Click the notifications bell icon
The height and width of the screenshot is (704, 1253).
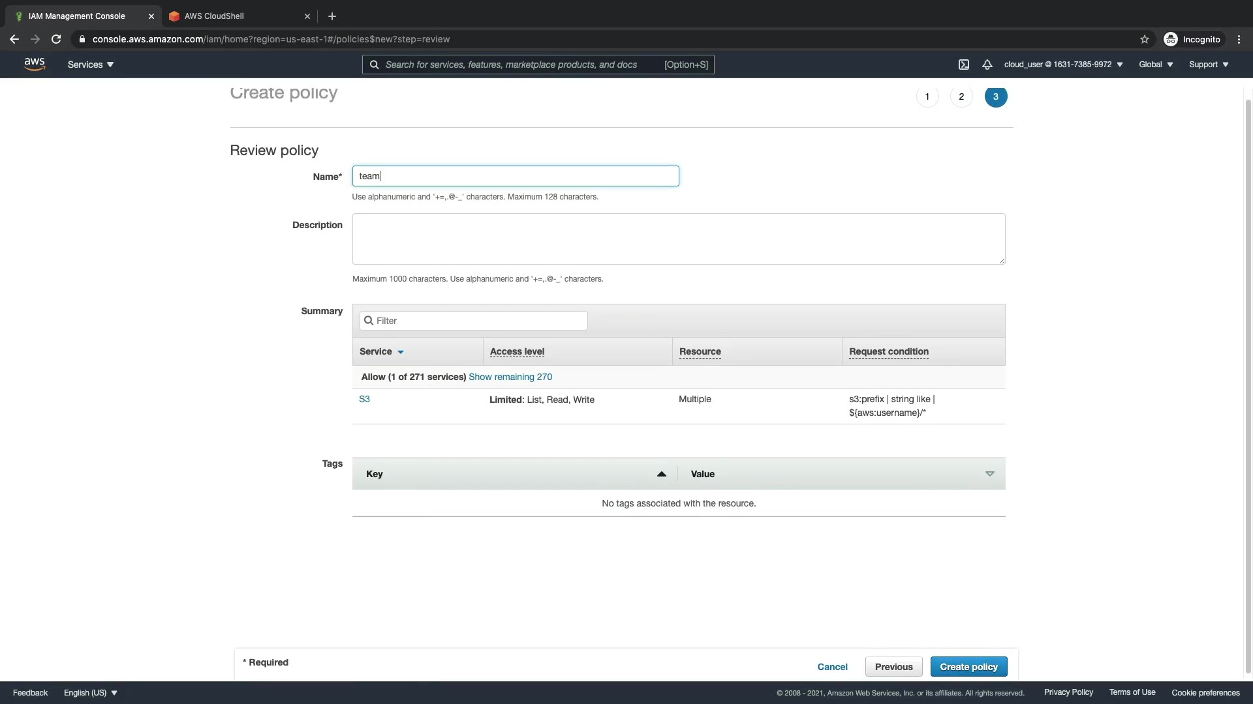coord(987,65)
